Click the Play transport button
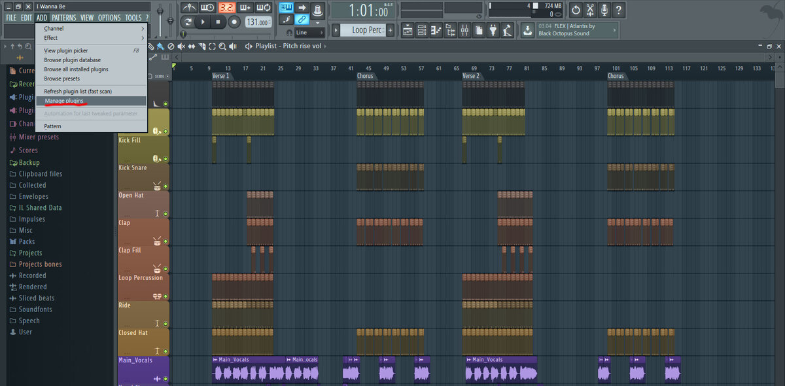The height and width of the screenshot is (386, 785). [203, 22]
